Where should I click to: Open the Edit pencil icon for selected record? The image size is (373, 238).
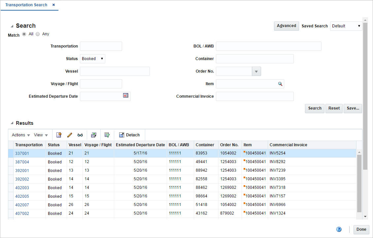point(70,135)
